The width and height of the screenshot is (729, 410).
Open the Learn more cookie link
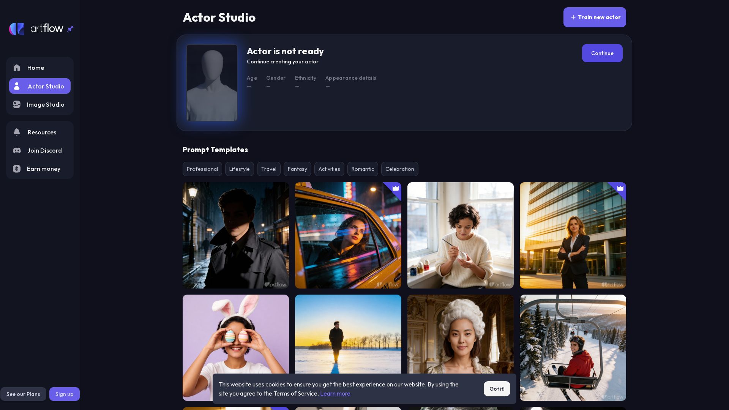click(x=335, y=394)
